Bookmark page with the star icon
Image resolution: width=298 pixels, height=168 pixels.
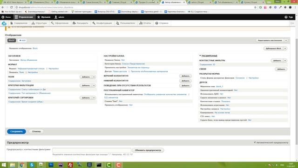[255, 7]
